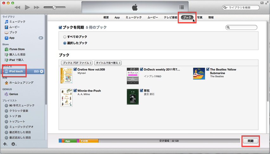This screenshot has height=154, width=270.
Task: Uncheck the 草枕 book
Action: tap(141, 91)
